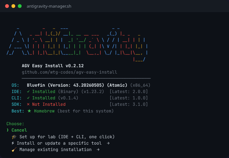229x158 pixels.
Task: Click the CLI row green checkmark
Action: click(28, 98)
